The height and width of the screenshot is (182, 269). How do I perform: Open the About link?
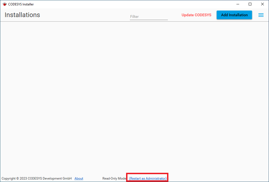79,178
